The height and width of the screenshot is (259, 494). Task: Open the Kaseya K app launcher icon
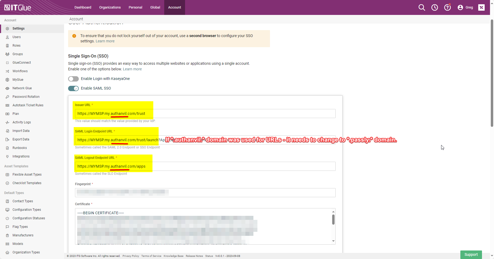[x=481, y=7]
